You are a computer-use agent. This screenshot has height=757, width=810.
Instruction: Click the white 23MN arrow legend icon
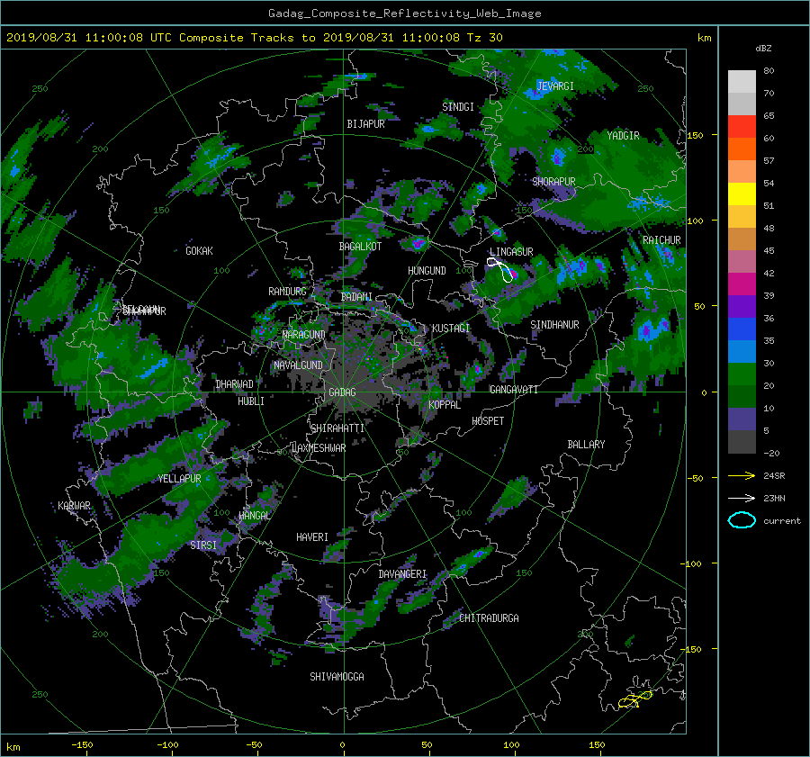[x=742, y=498]
